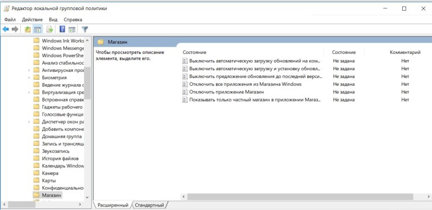
Task: Click the Filter funnel toolbar icon
Action: 85,29
